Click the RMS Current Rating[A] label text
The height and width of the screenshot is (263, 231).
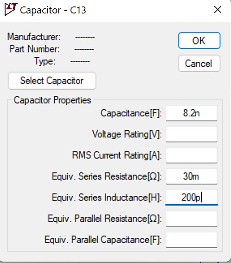click(x=117, y=155)
